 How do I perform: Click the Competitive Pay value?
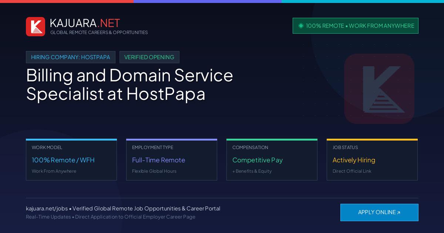(258, 160)
